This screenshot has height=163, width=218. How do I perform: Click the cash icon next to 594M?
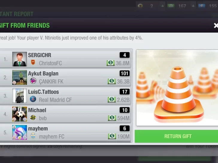pyautogui.click(x=112, y=118)
